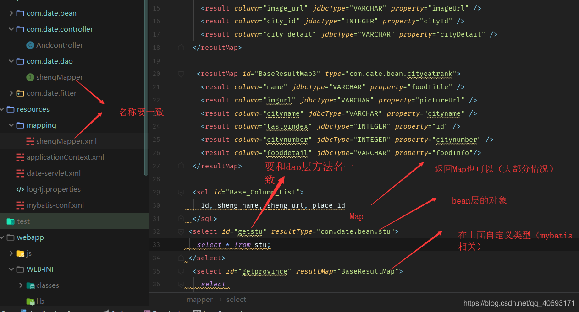The image size is (579, 312).
Task: Click line number 33 in gutter
Action: click(x=156, y=245)
